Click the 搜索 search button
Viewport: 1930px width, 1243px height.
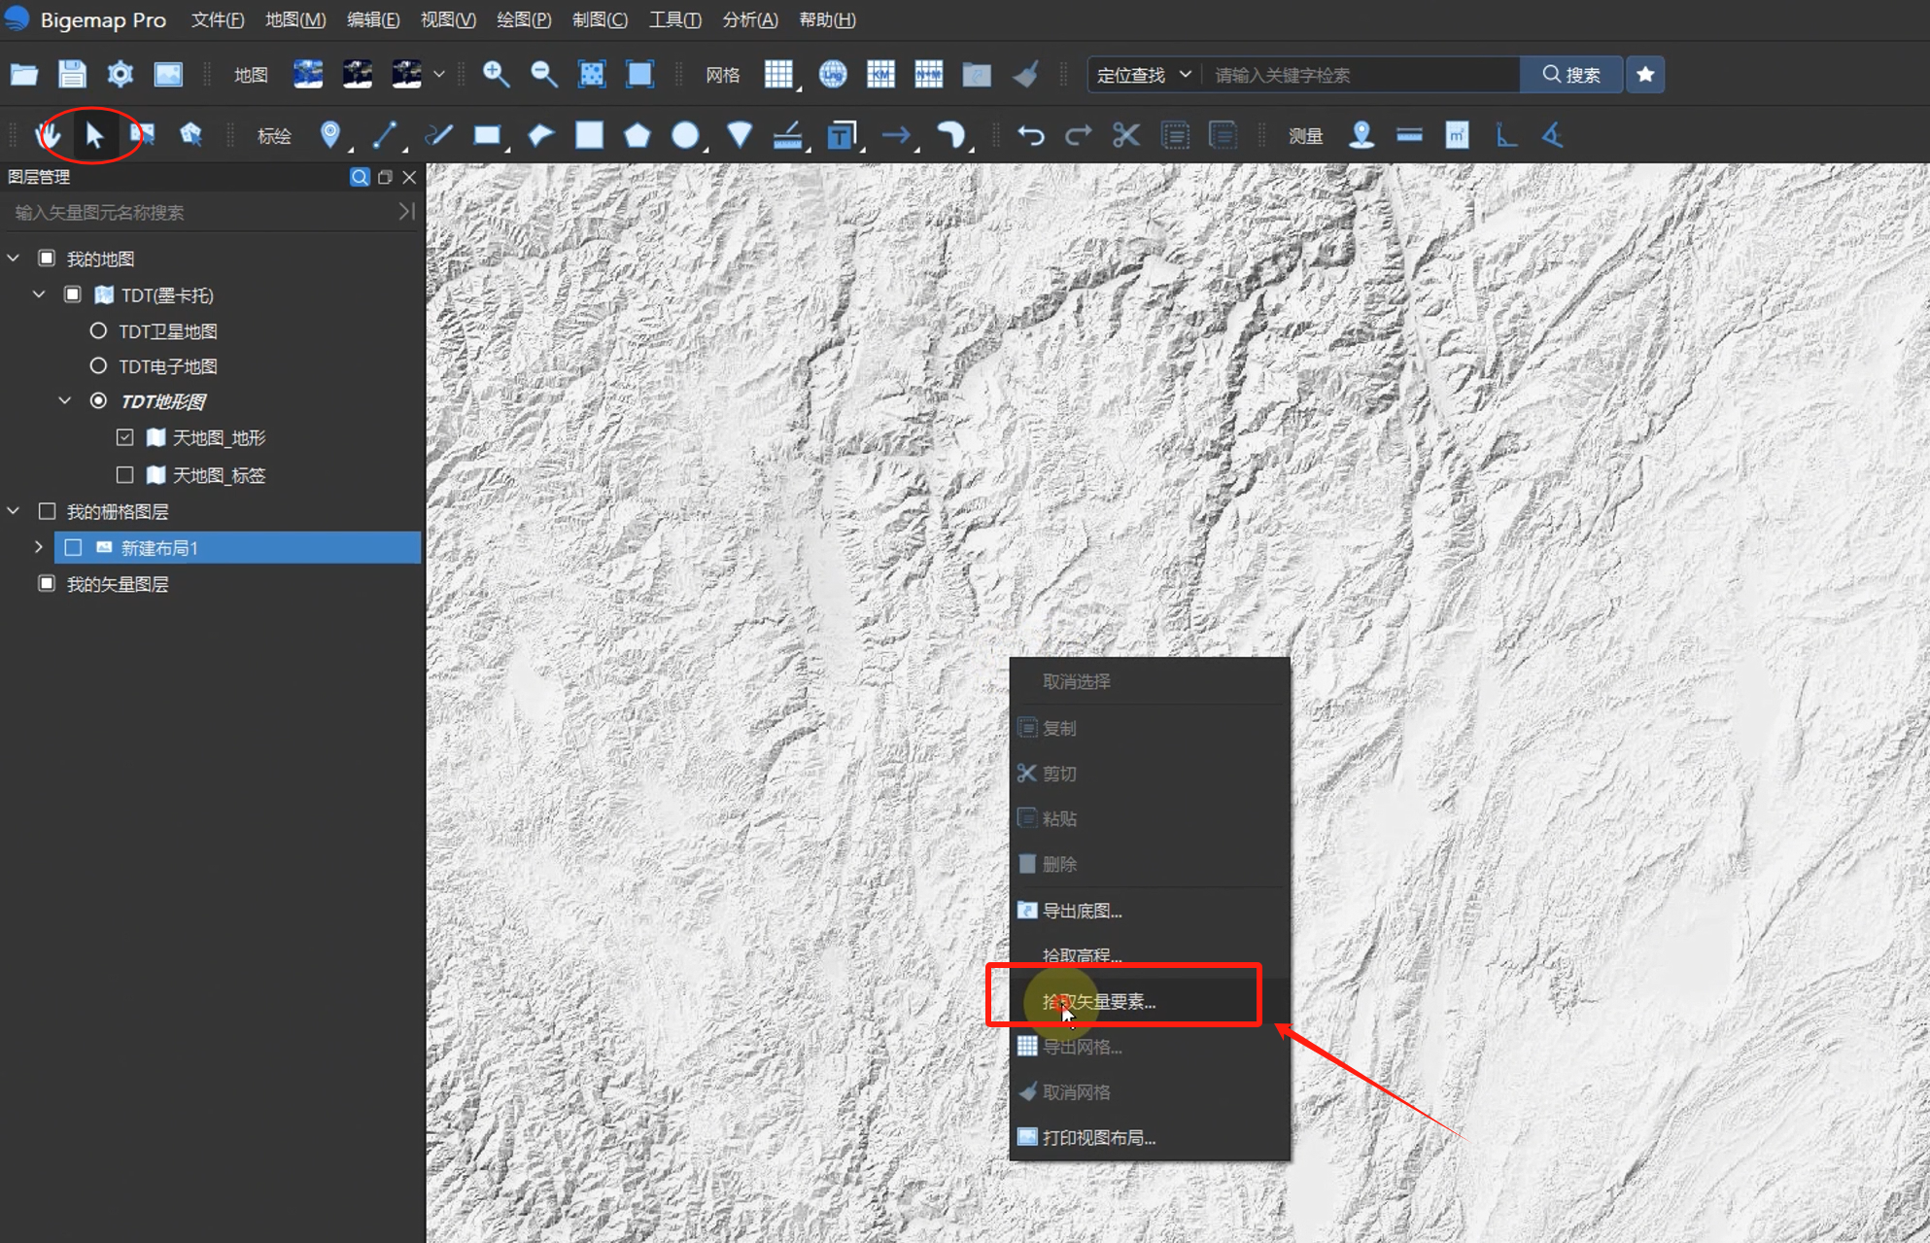pos(1570,75)
